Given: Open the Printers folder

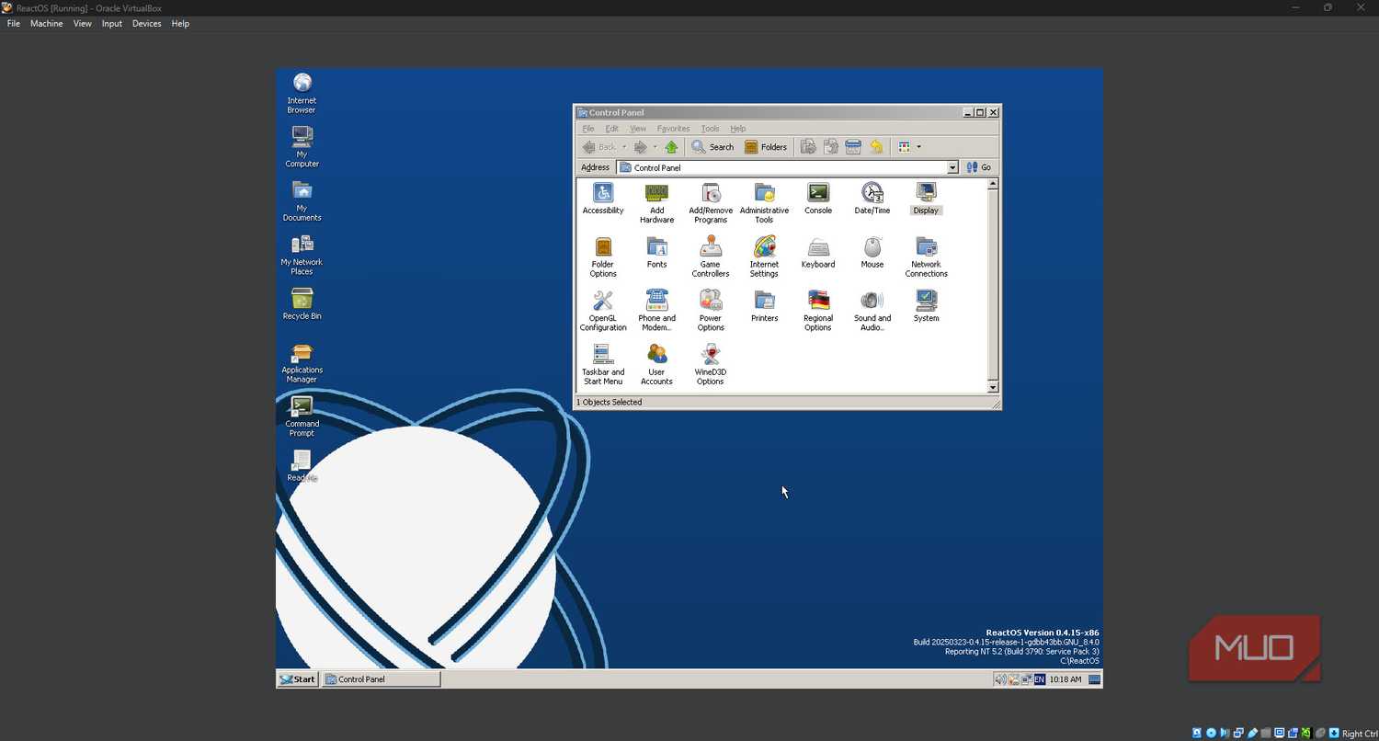Looking at the screenshot, I should (x=764, y=306).
